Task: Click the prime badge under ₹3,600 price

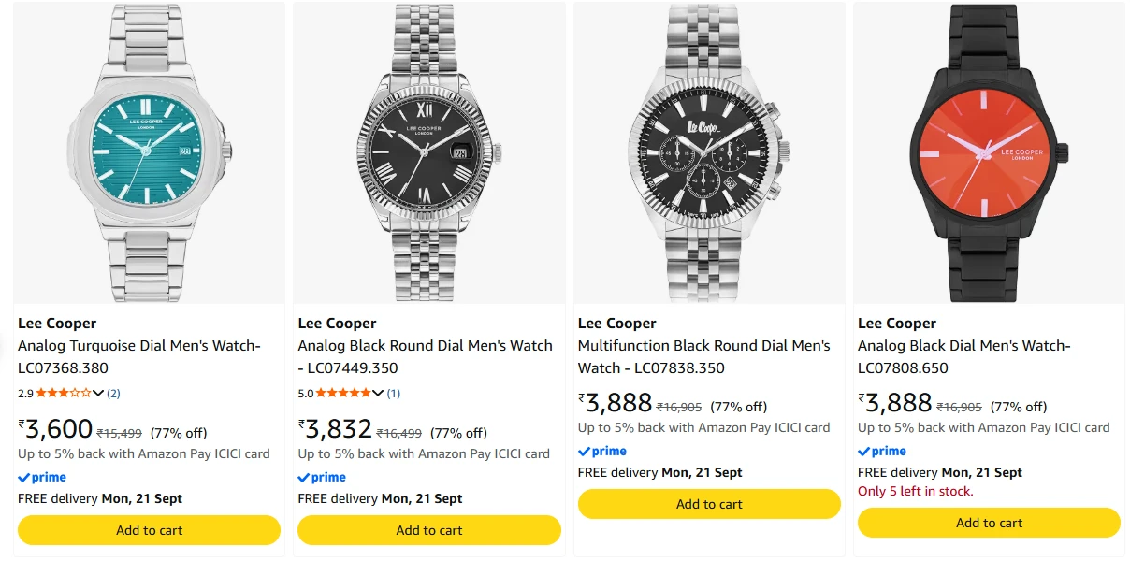Action: (x=42, y=477)
